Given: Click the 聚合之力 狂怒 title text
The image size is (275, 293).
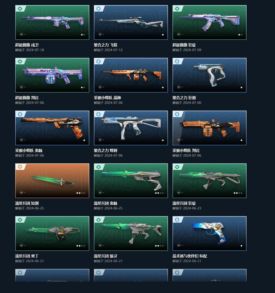Looking at the screenshot, I should point(184,98).
